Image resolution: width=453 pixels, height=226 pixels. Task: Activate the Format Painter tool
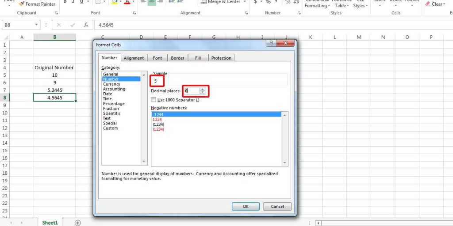coord(37,4)
